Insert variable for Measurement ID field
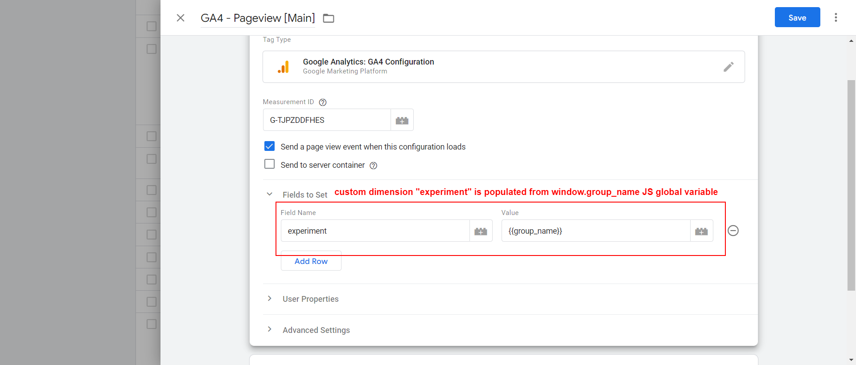This screenshot has width=856, height=365. 402,120
